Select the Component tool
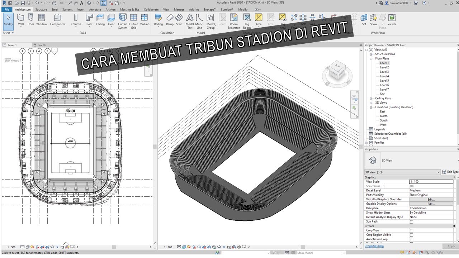This screenshot has width=459, height=258. pos(58,20)
